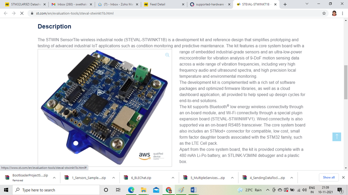Open Cortana from the taskbar
Viewport: 348px width, 195px height.
(x=106, y=190)
